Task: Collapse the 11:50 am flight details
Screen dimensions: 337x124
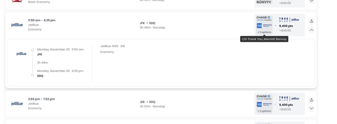Action: point(311,30)
